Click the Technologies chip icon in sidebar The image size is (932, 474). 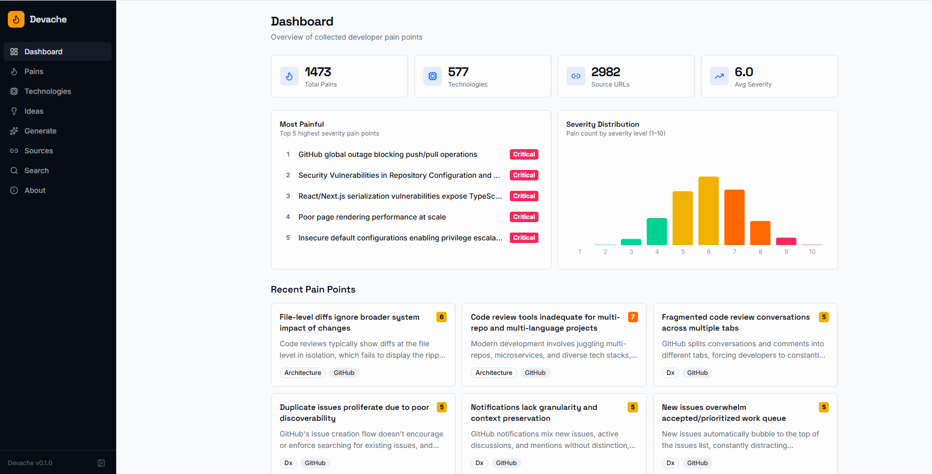14,91
